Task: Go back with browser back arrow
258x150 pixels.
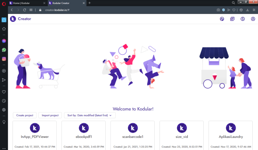Action: click(x=12, y=10)
